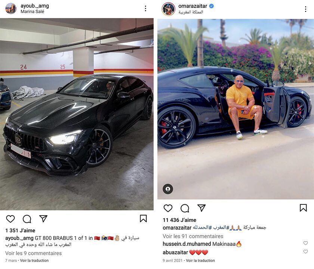Share the ayoub._amg post via paper plane
The image size is (314, 269).
43,219
